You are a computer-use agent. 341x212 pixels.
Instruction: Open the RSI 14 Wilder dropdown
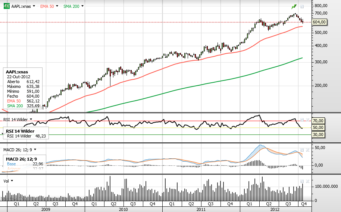point(31,120)
